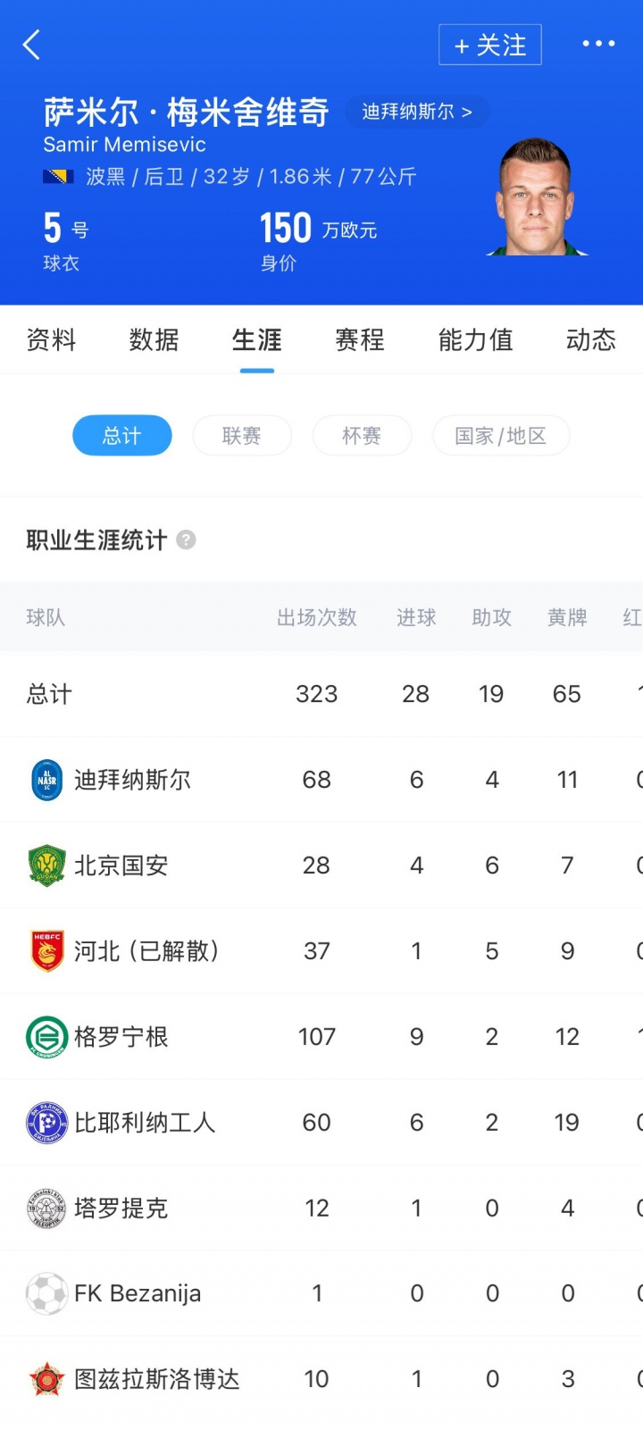Select the 联赛 filter pill
Screen dimensions: 643x1430
point(242,436)
